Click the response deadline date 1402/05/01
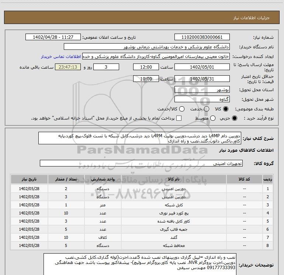284x275 pixels. point(202,67)
